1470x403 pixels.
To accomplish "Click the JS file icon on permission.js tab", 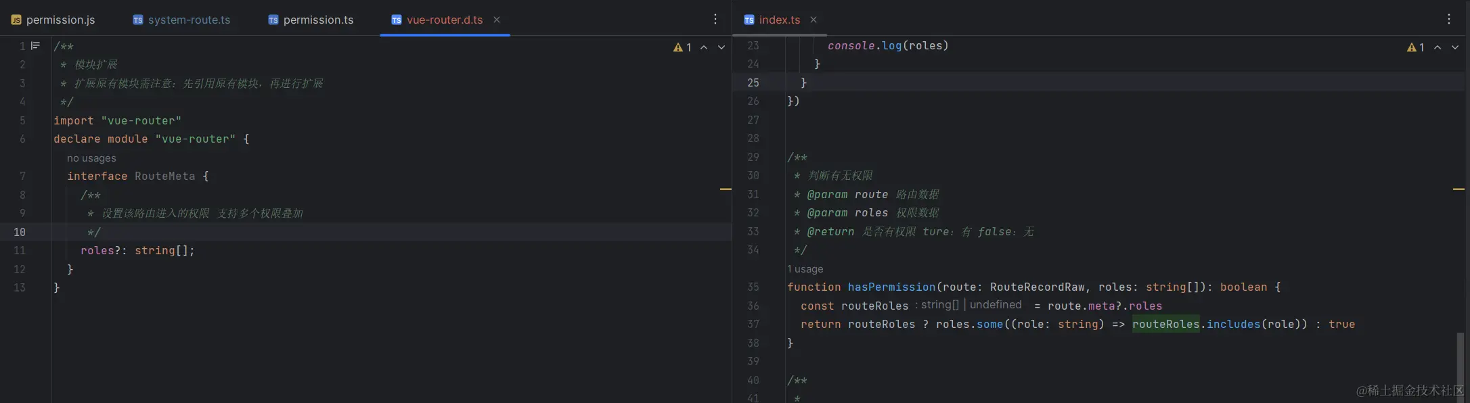I will pyautogui.click(x=16, y=20).
